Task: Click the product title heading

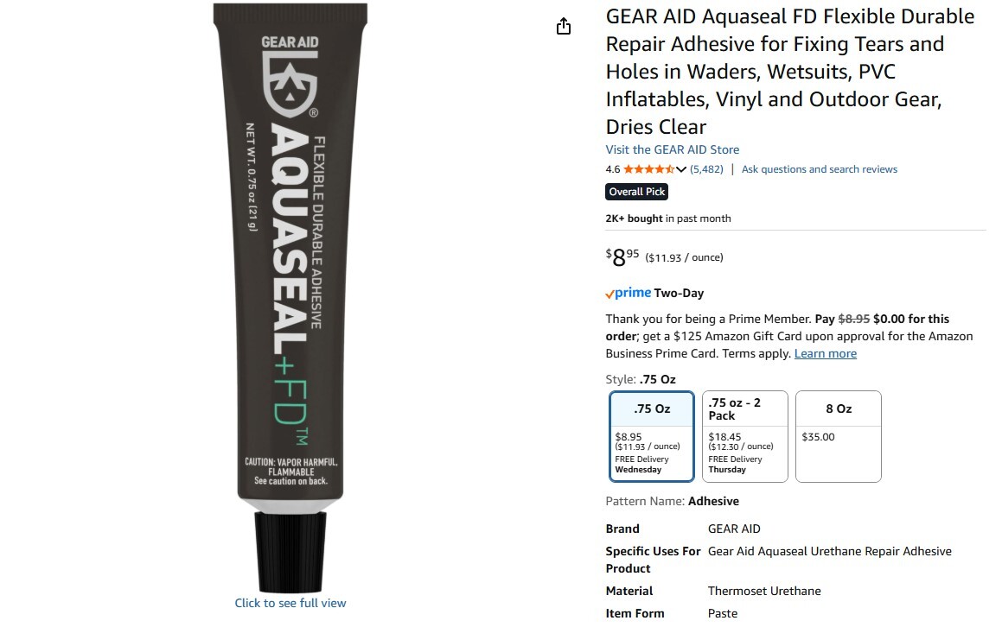Action: point(790,72)
